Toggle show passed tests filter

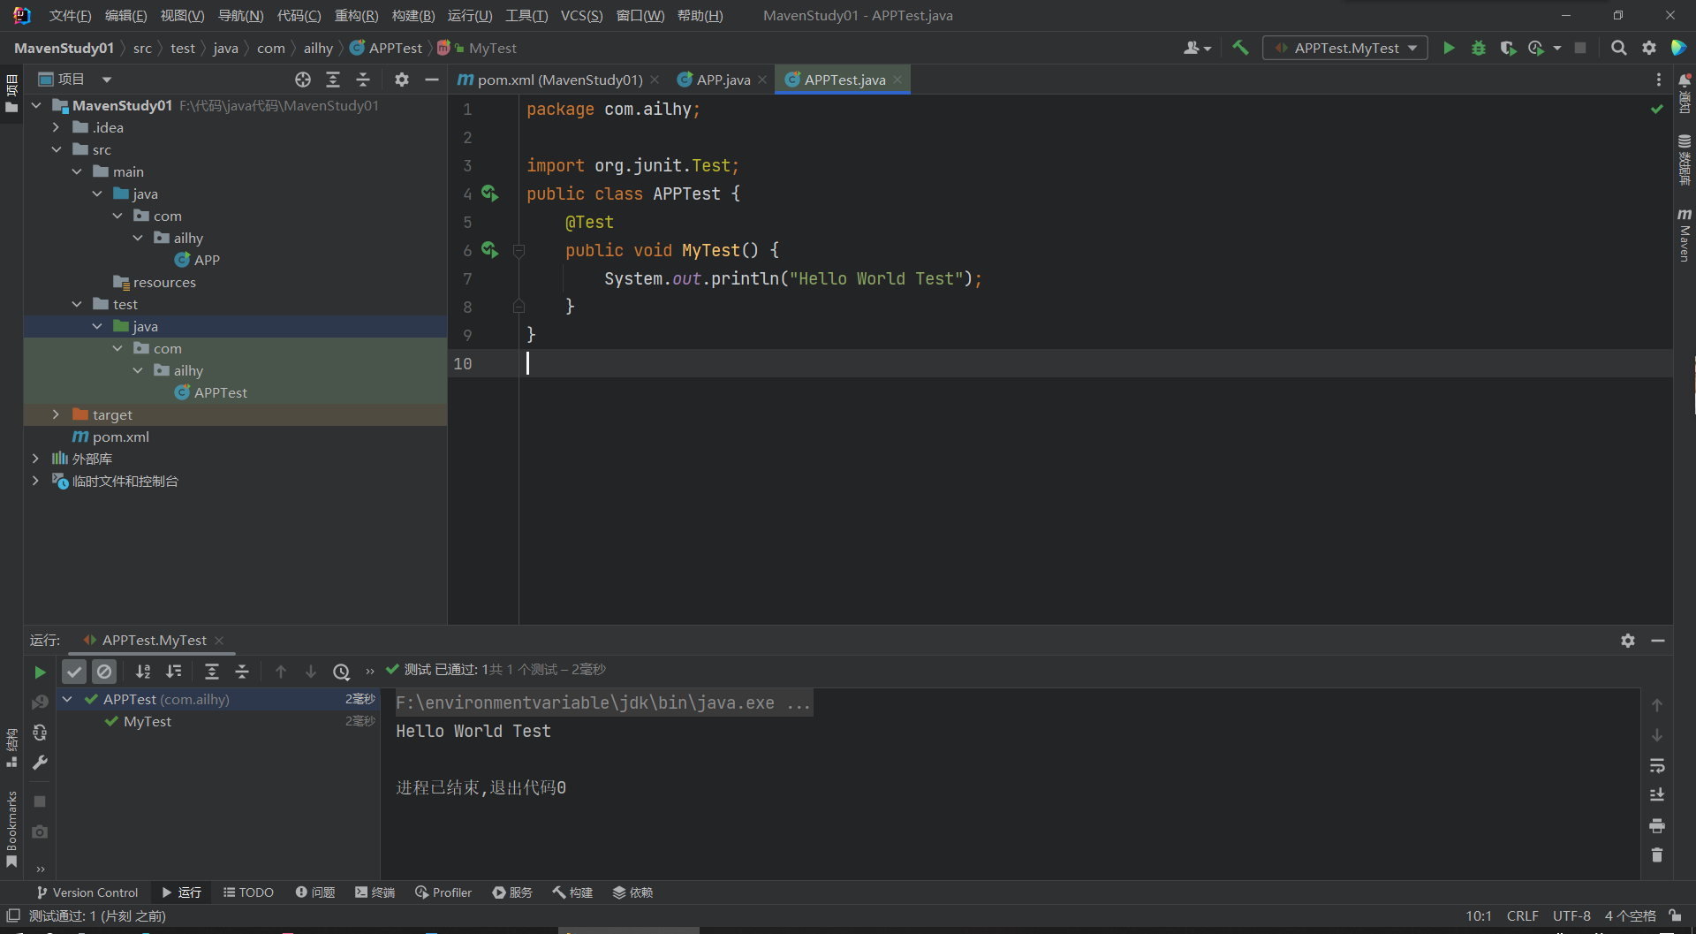coord(74,672)
